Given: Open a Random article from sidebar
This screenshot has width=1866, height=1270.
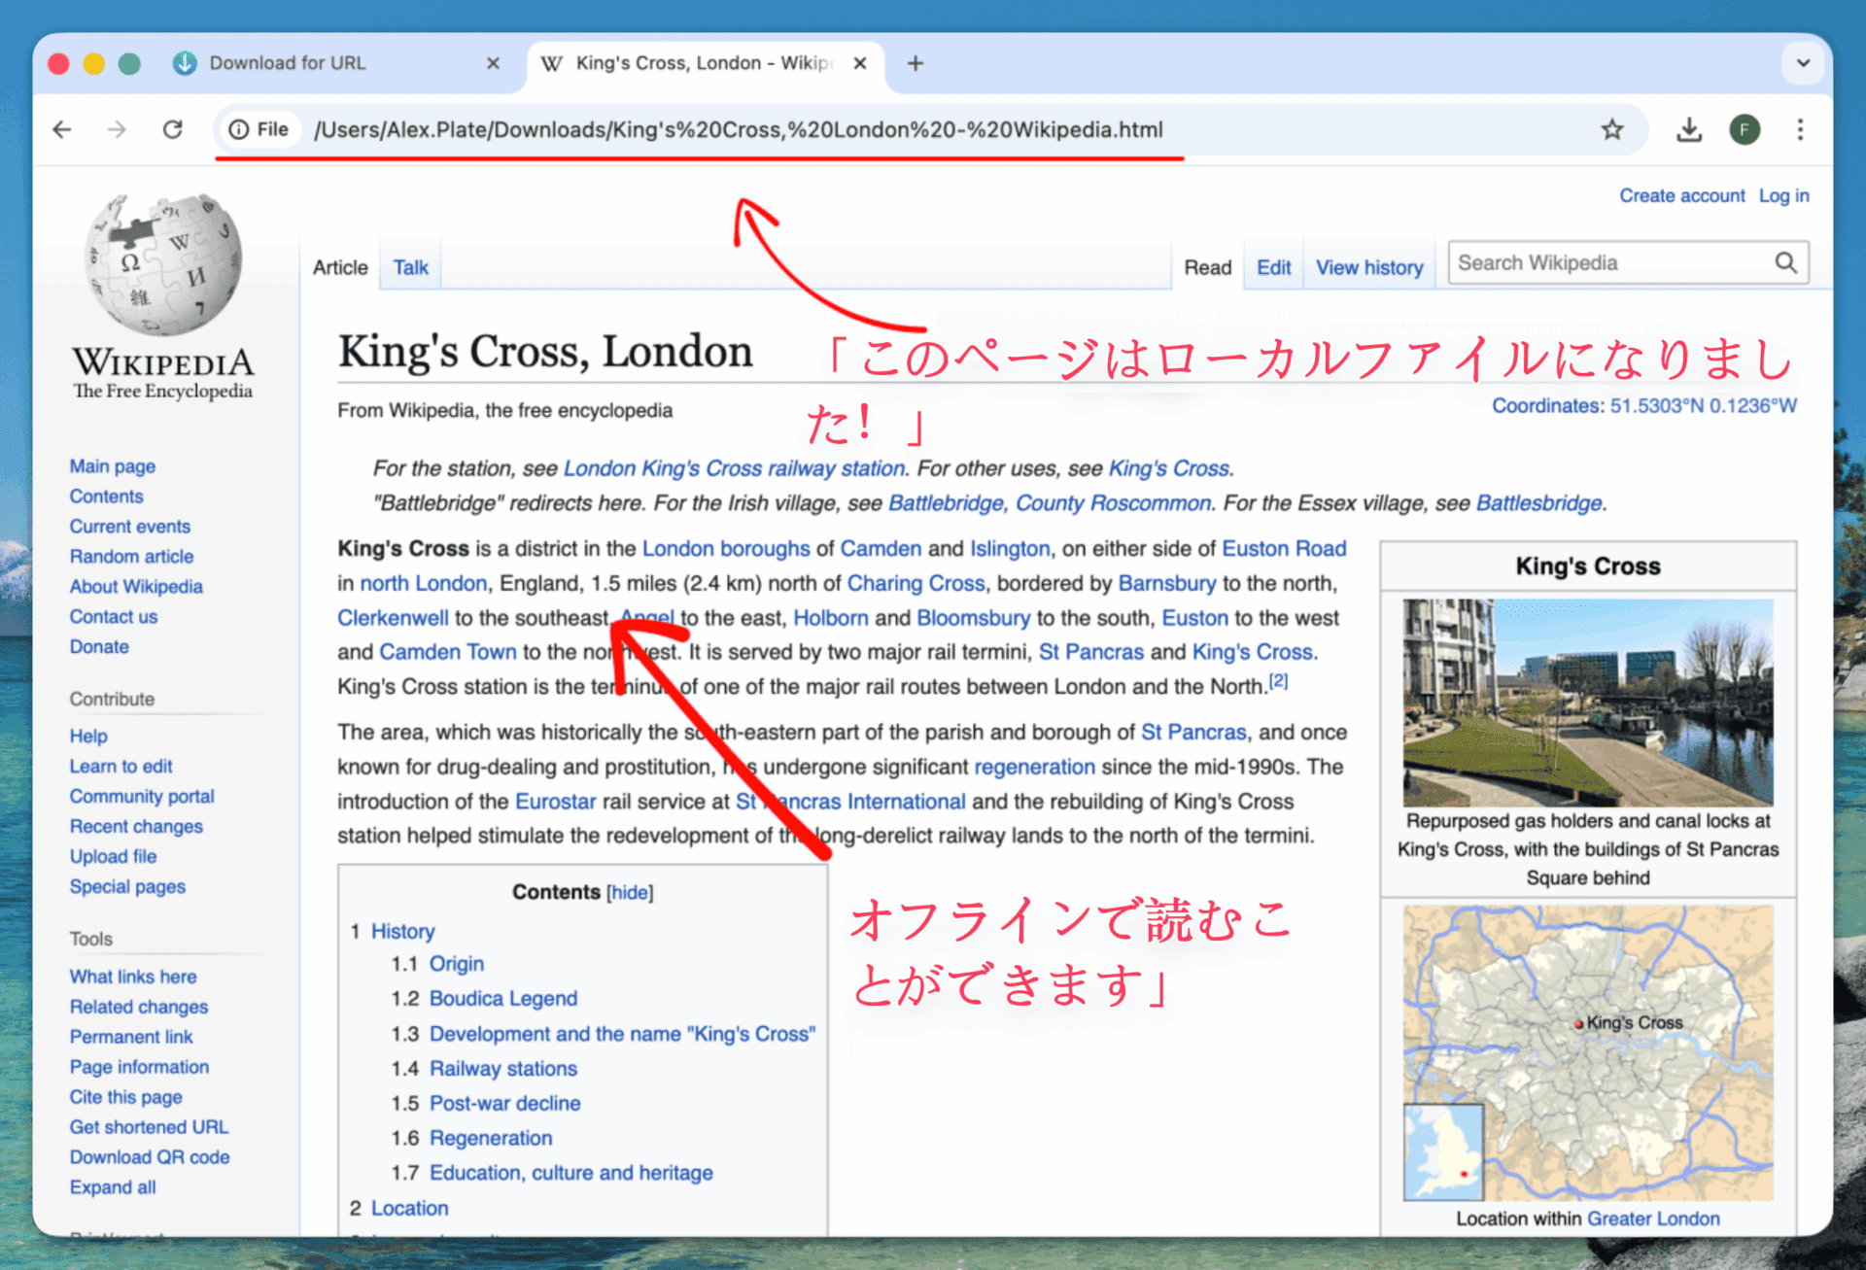Looking at the screenshot, I should click(131, 557).
